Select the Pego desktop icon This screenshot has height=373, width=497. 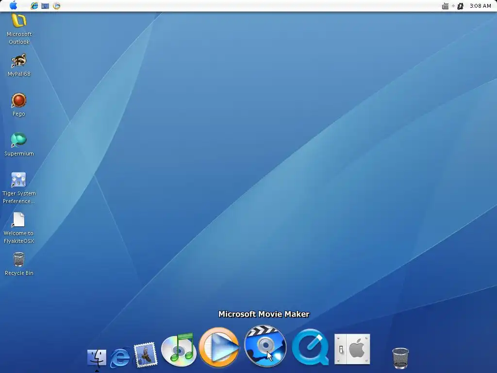[x=19, y=105]
